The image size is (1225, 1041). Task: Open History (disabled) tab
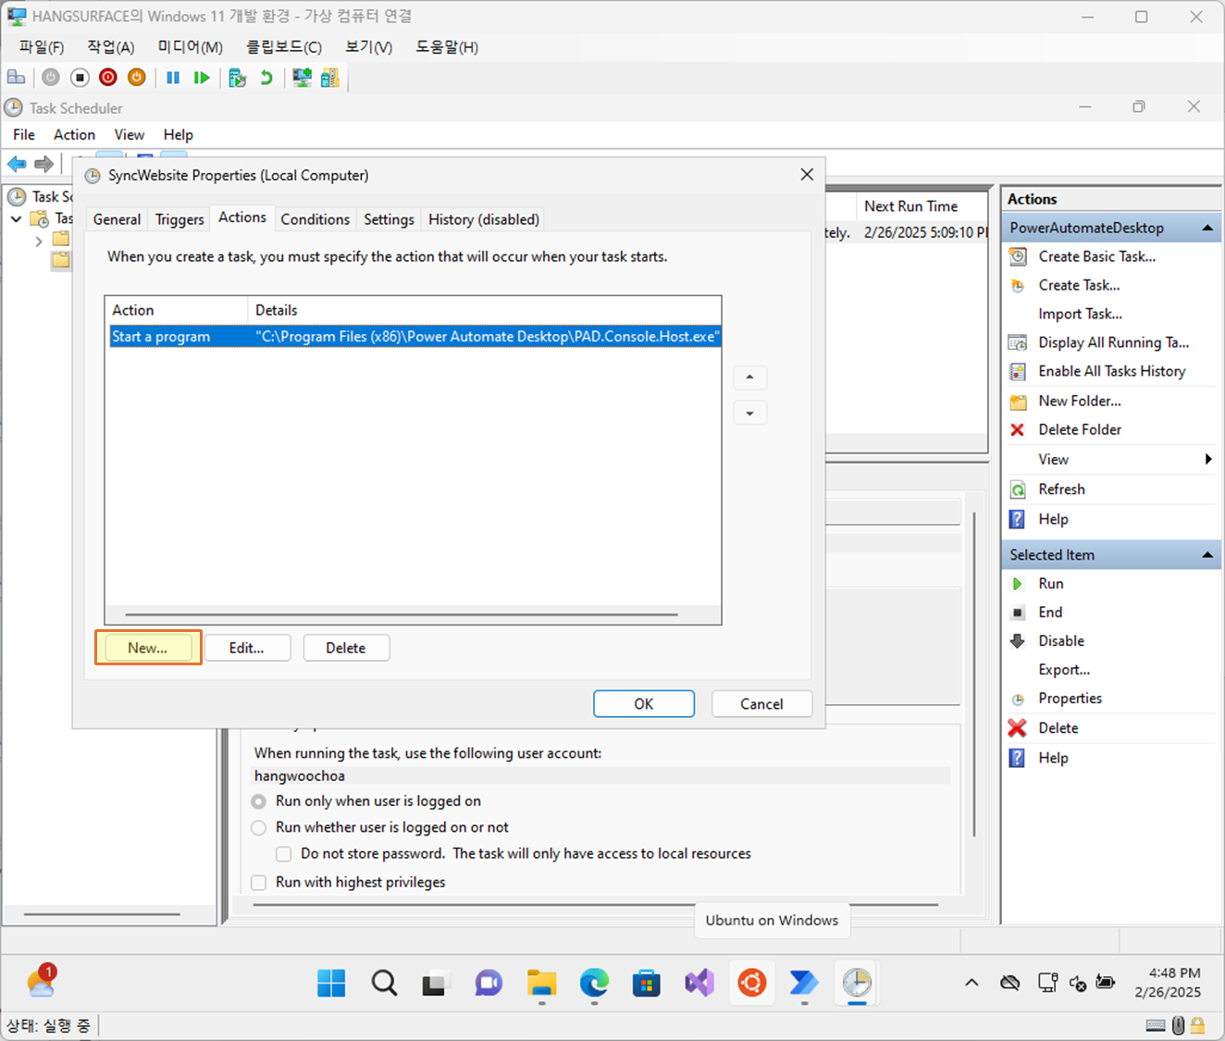coord(483,219)
